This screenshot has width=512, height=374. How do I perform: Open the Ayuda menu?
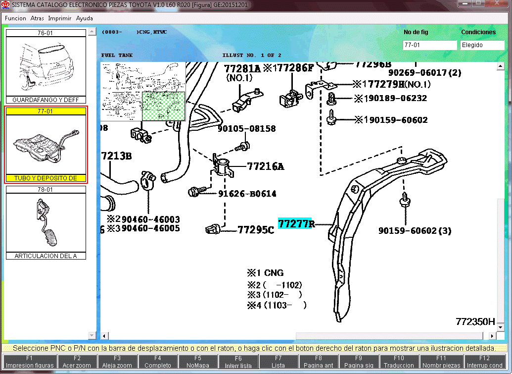point(84,18)
